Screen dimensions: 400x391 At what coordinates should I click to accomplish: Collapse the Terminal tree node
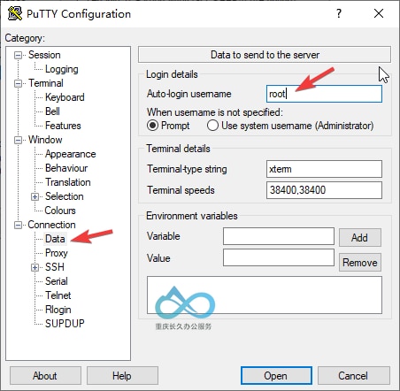point(18,83)
